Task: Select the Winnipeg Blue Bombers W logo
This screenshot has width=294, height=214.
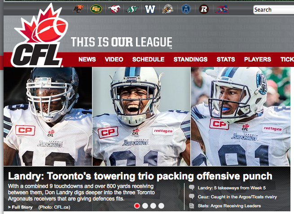Action: [150, 9]
